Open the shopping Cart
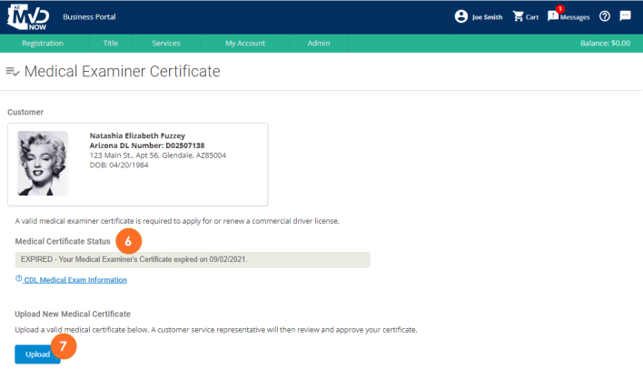This screenshot has height=370, width=643. pyautogui.click(x=525, y=16)
